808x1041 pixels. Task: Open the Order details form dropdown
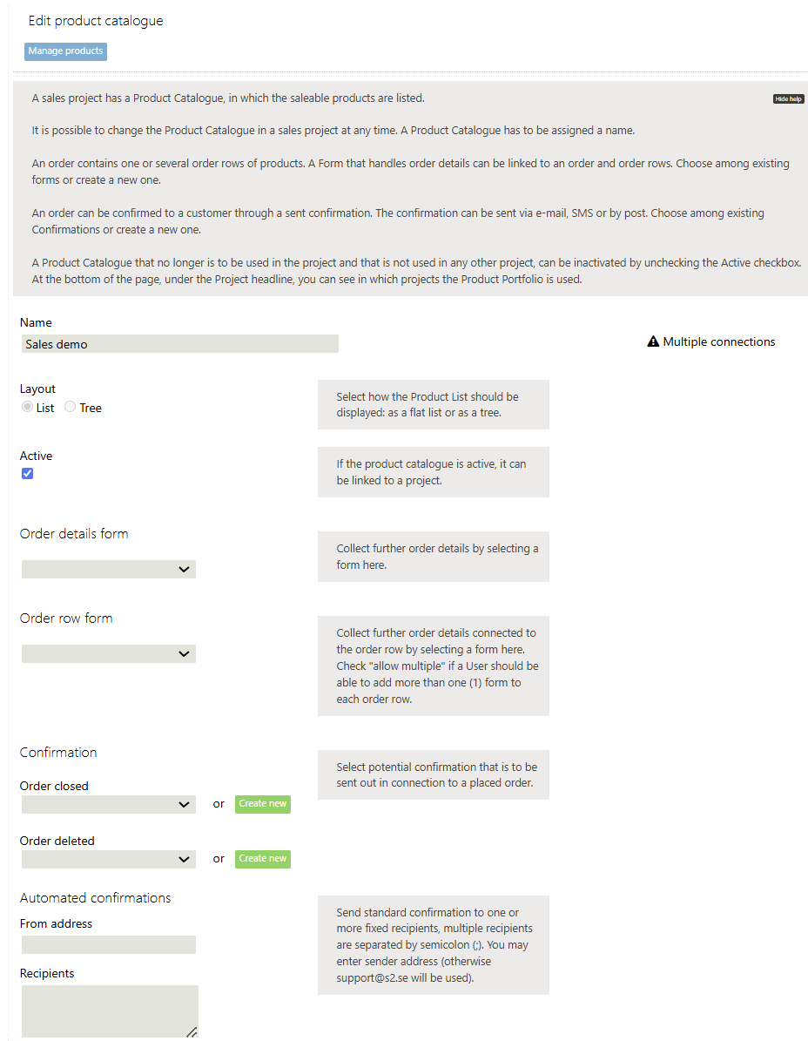point(108,570)
